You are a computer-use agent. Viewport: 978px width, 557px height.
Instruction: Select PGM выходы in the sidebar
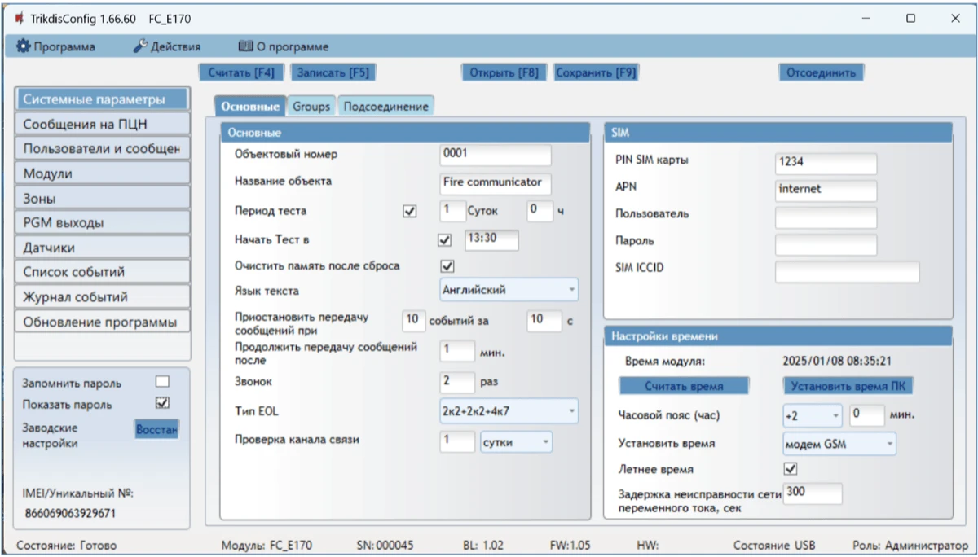coord(102,223)
